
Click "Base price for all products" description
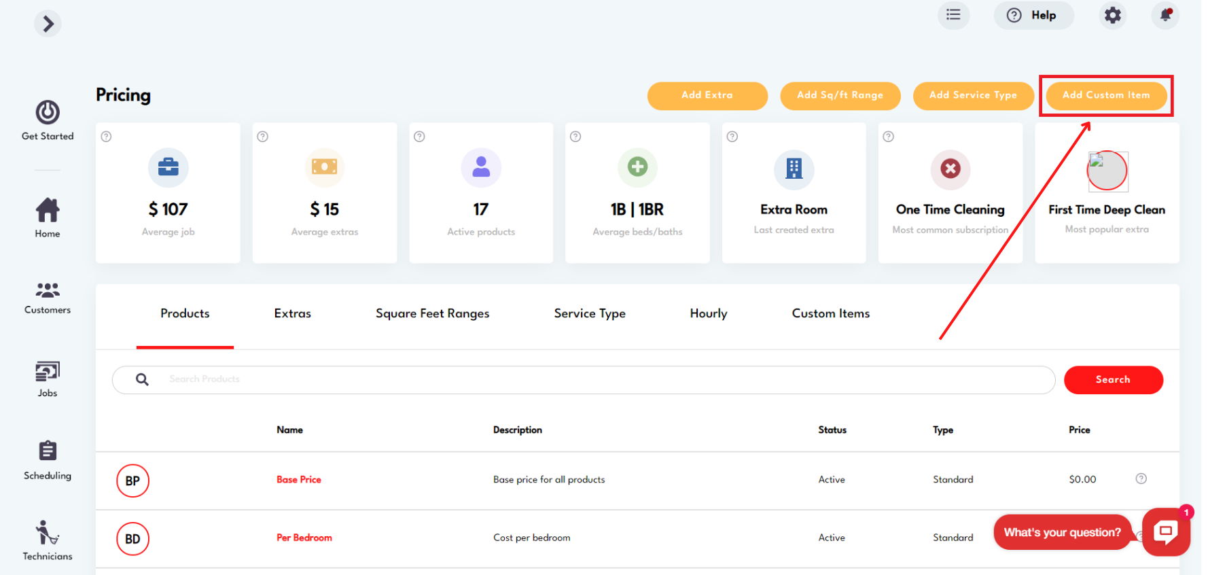(549, 480)
